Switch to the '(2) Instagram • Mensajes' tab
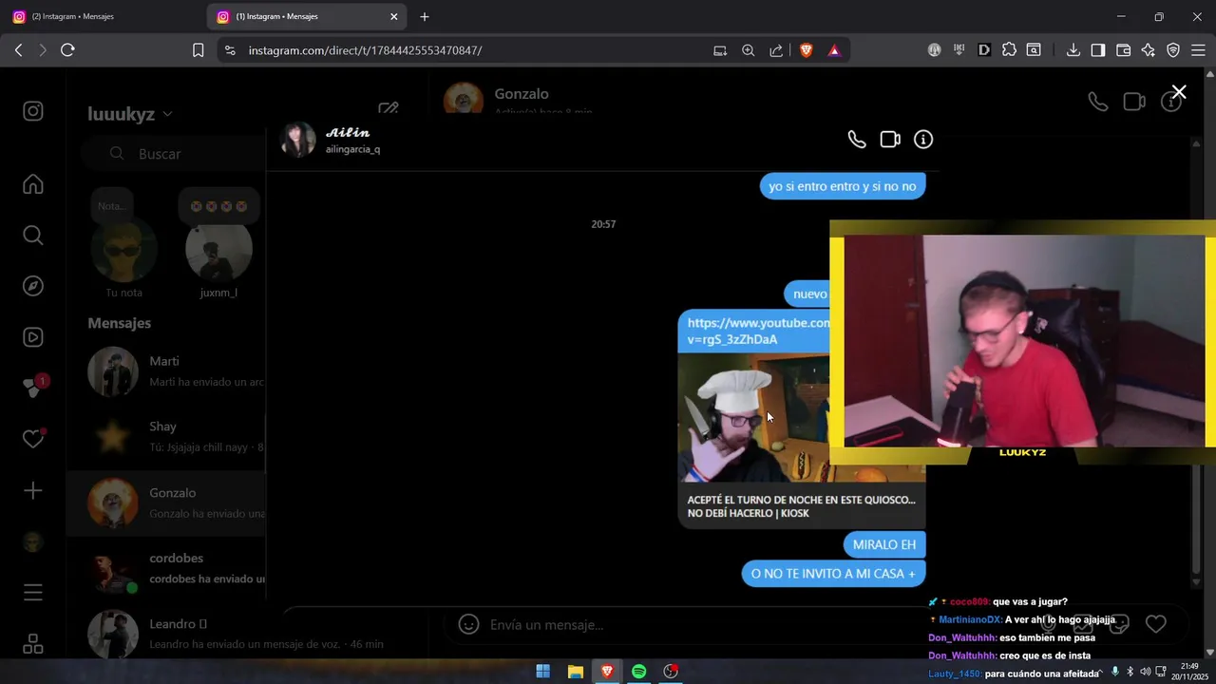Screen dimensions: 1216x684 (x=103, y=16)
